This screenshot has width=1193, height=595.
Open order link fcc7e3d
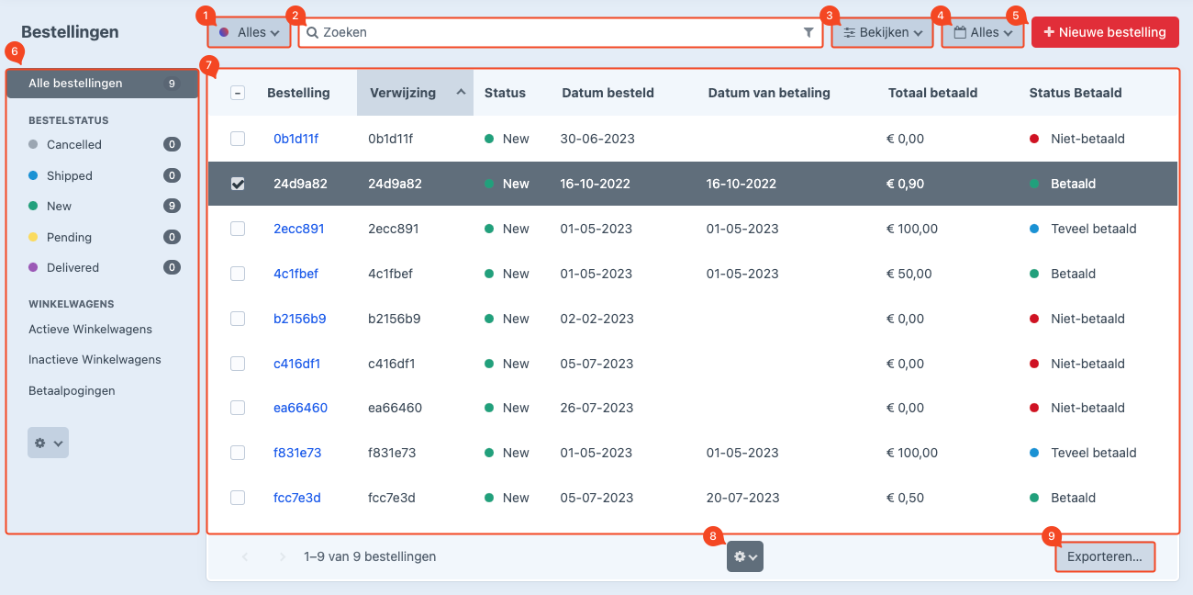pyautogui.click(x=297, y=498)
